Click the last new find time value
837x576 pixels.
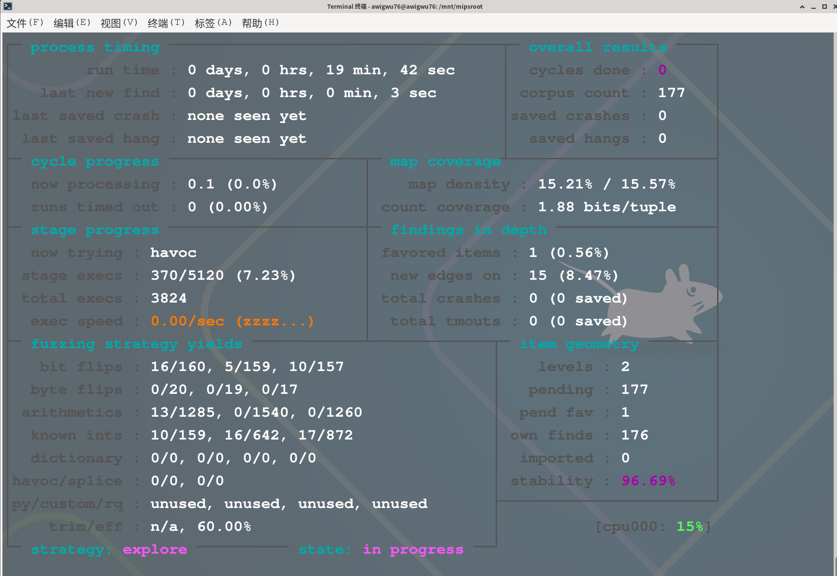coord(312,93)
